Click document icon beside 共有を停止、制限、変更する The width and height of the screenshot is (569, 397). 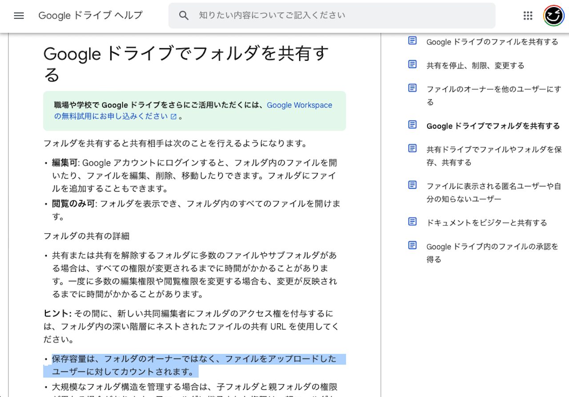[413, 64]
